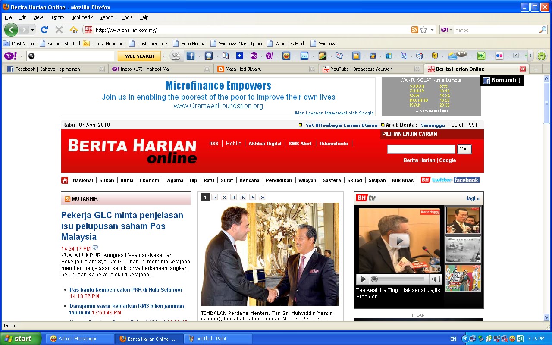Open the Tools menu
552x345 pixels.
[127, 17]
